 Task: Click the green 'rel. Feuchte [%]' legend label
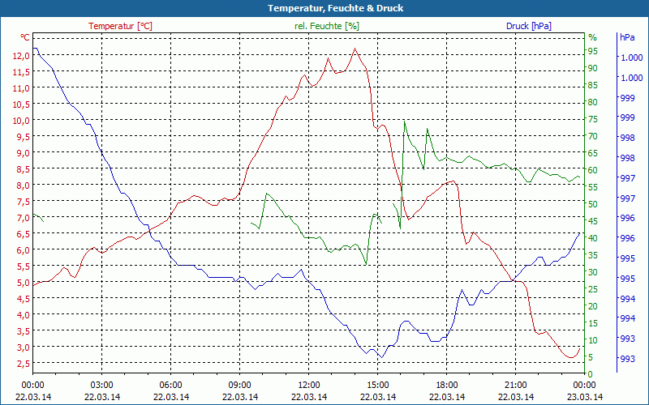tap(327, 26)
